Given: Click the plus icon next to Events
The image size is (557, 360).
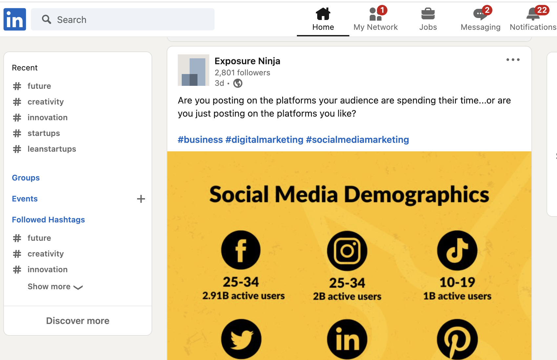Looking at the screenshot, I should pos(141,199).
